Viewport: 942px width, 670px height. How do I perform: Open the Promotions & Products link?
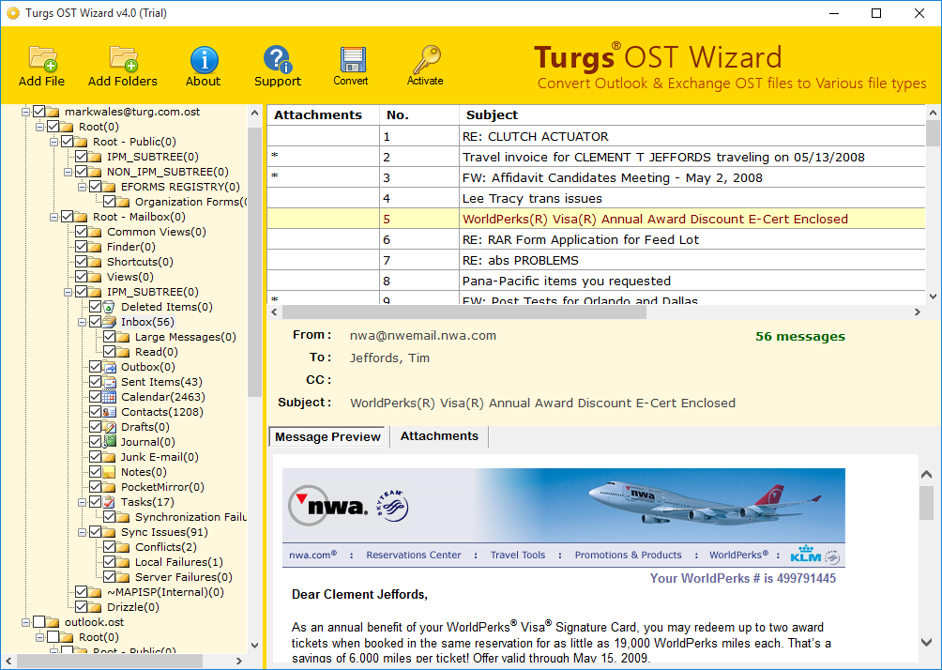click(628, 556)
